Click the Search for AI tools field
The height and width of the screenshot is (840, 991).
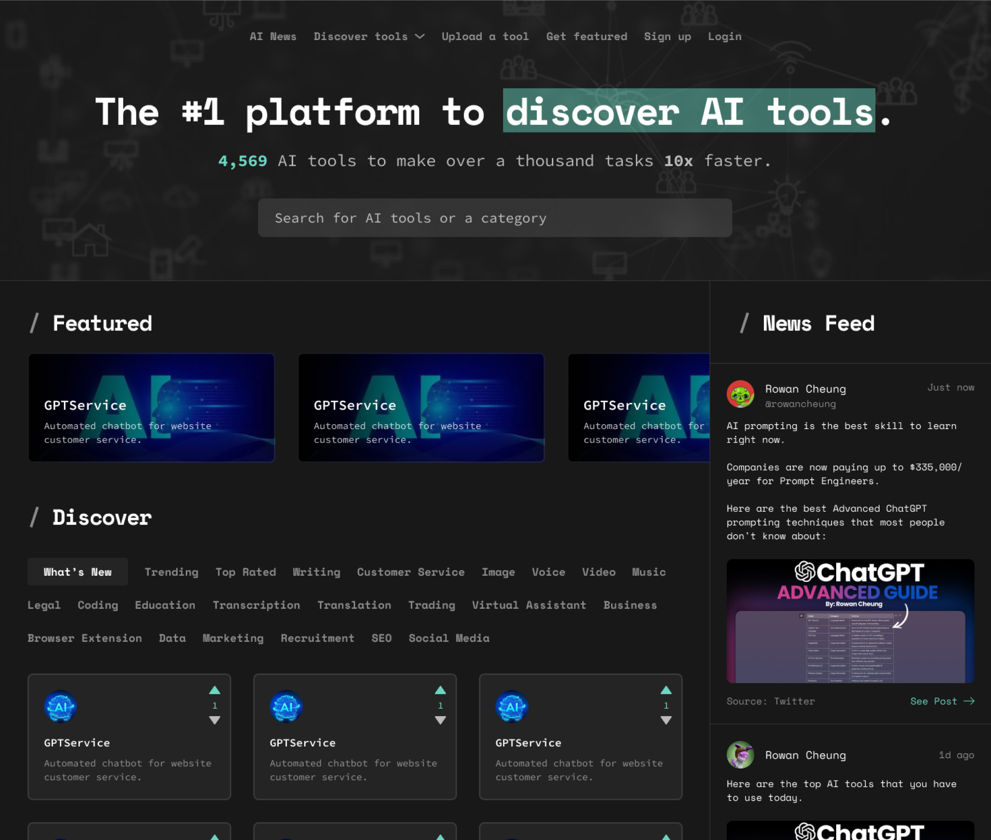[495, 218]
